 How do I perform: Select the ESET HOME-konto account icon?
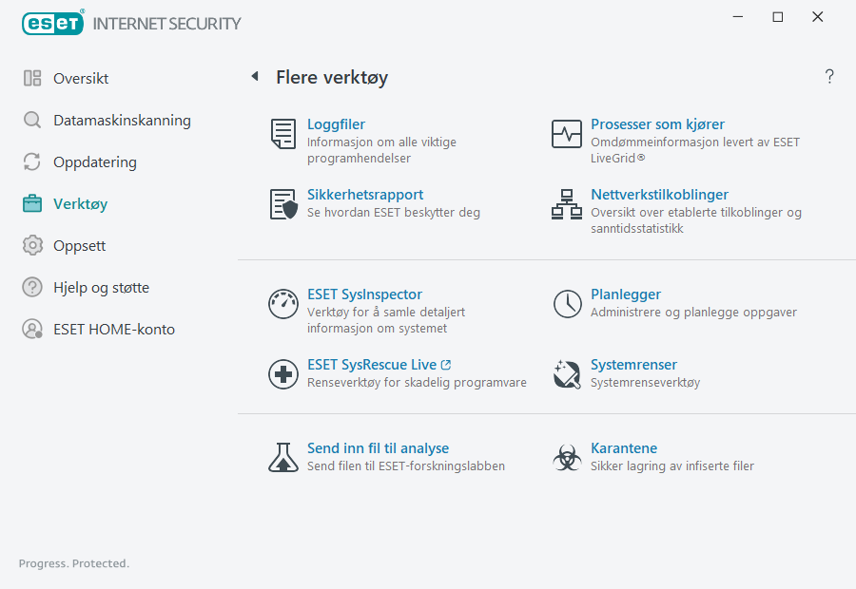[33, 329]
